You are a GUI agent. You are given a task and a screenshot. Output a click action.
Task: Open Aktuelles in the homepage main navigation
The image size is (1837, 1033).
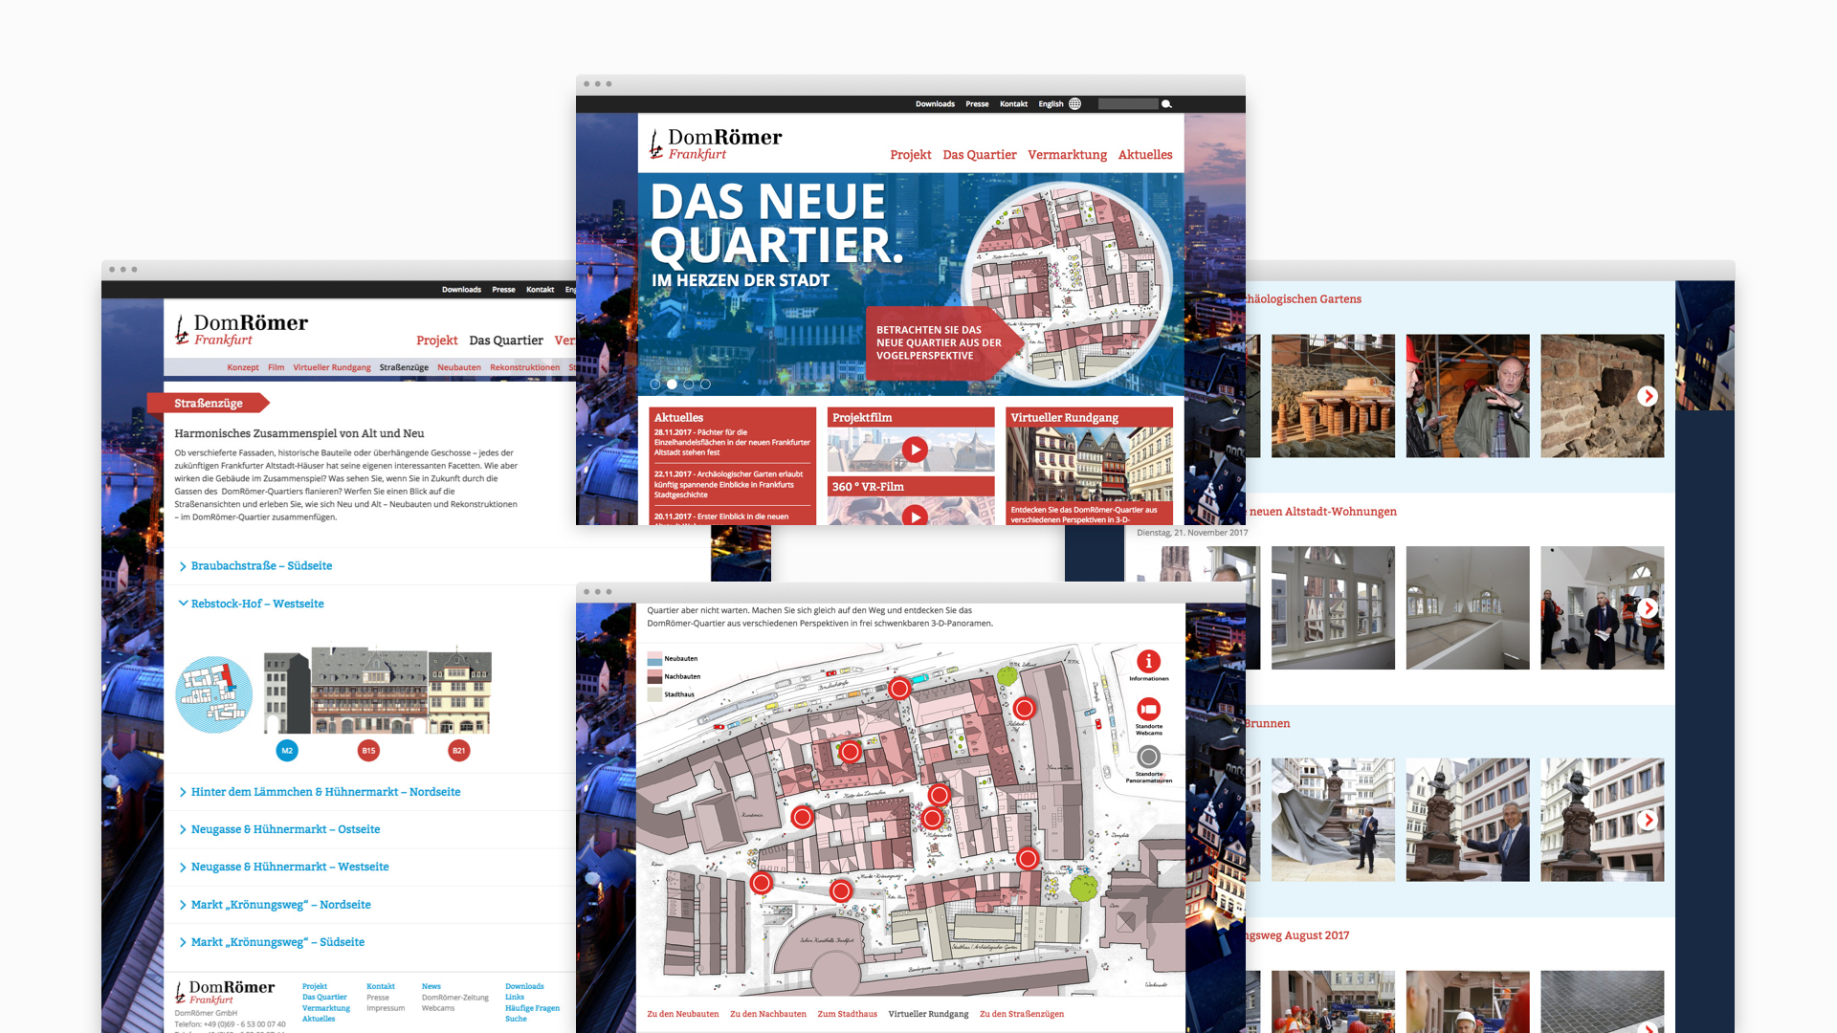point(1145,155)
